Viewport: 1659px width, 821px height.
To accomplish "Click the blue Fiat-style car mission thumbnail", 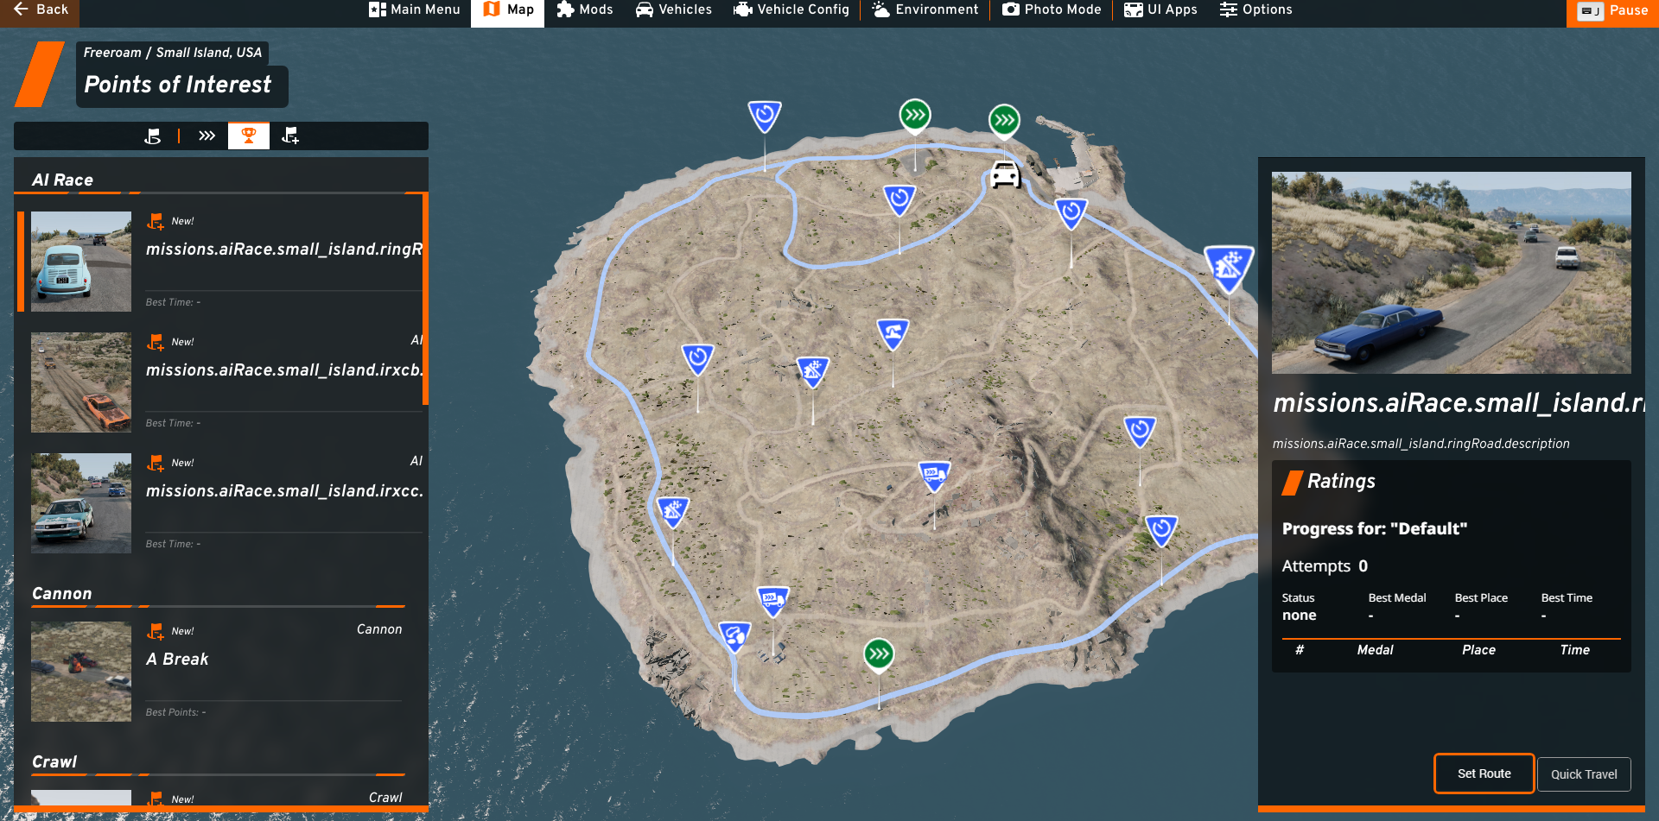I will tap(81, 262).
